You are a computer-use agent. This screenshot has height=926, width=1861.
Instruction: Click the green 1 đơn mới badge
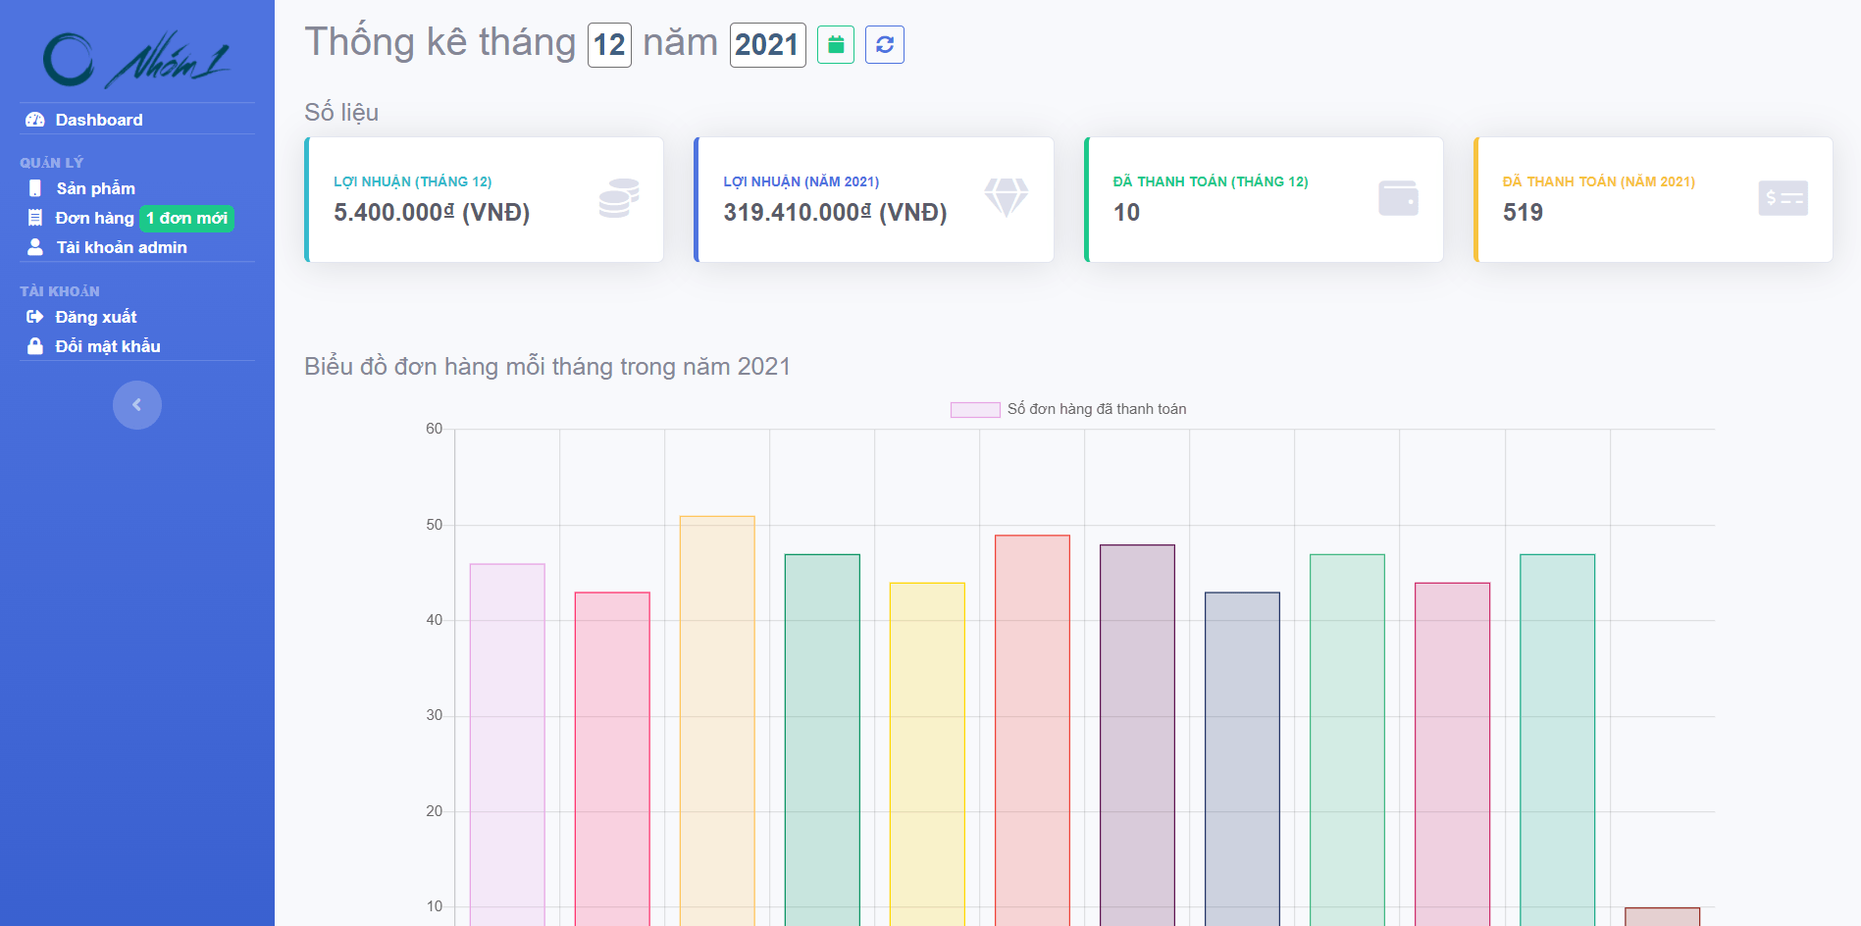click(186, 218)
